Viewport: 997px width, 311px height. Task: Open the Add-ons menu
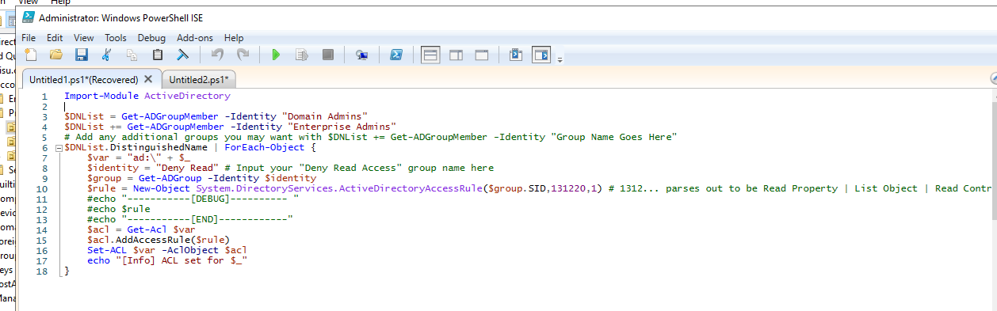(196, 37)
